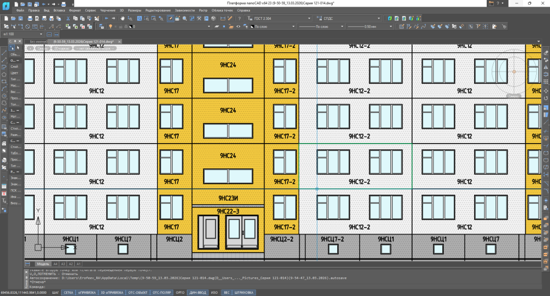
Task: Open the 0.50 мм lineweight dropdown
Action: 391,26
